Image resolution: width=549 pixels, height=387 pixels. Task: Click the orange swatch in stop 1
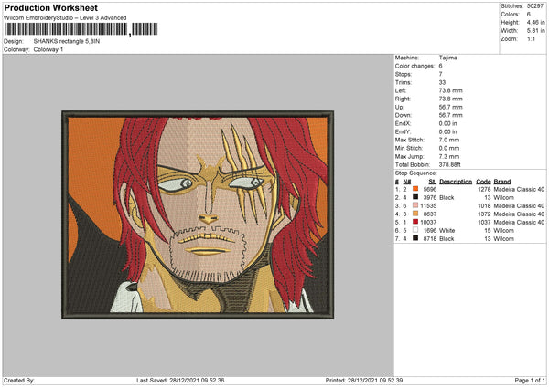pos(415,189)
